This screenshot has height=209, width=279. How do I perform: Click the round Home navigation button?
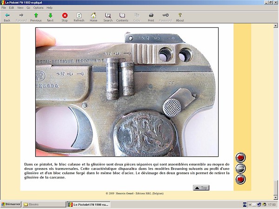240,168
